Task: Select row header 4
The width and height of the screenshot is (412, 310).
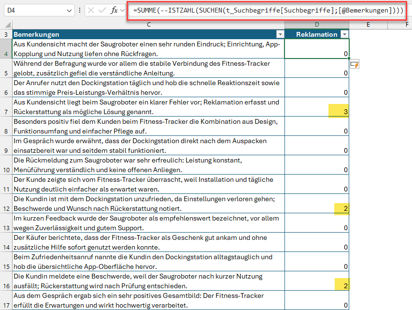Action: pos(6,49)
